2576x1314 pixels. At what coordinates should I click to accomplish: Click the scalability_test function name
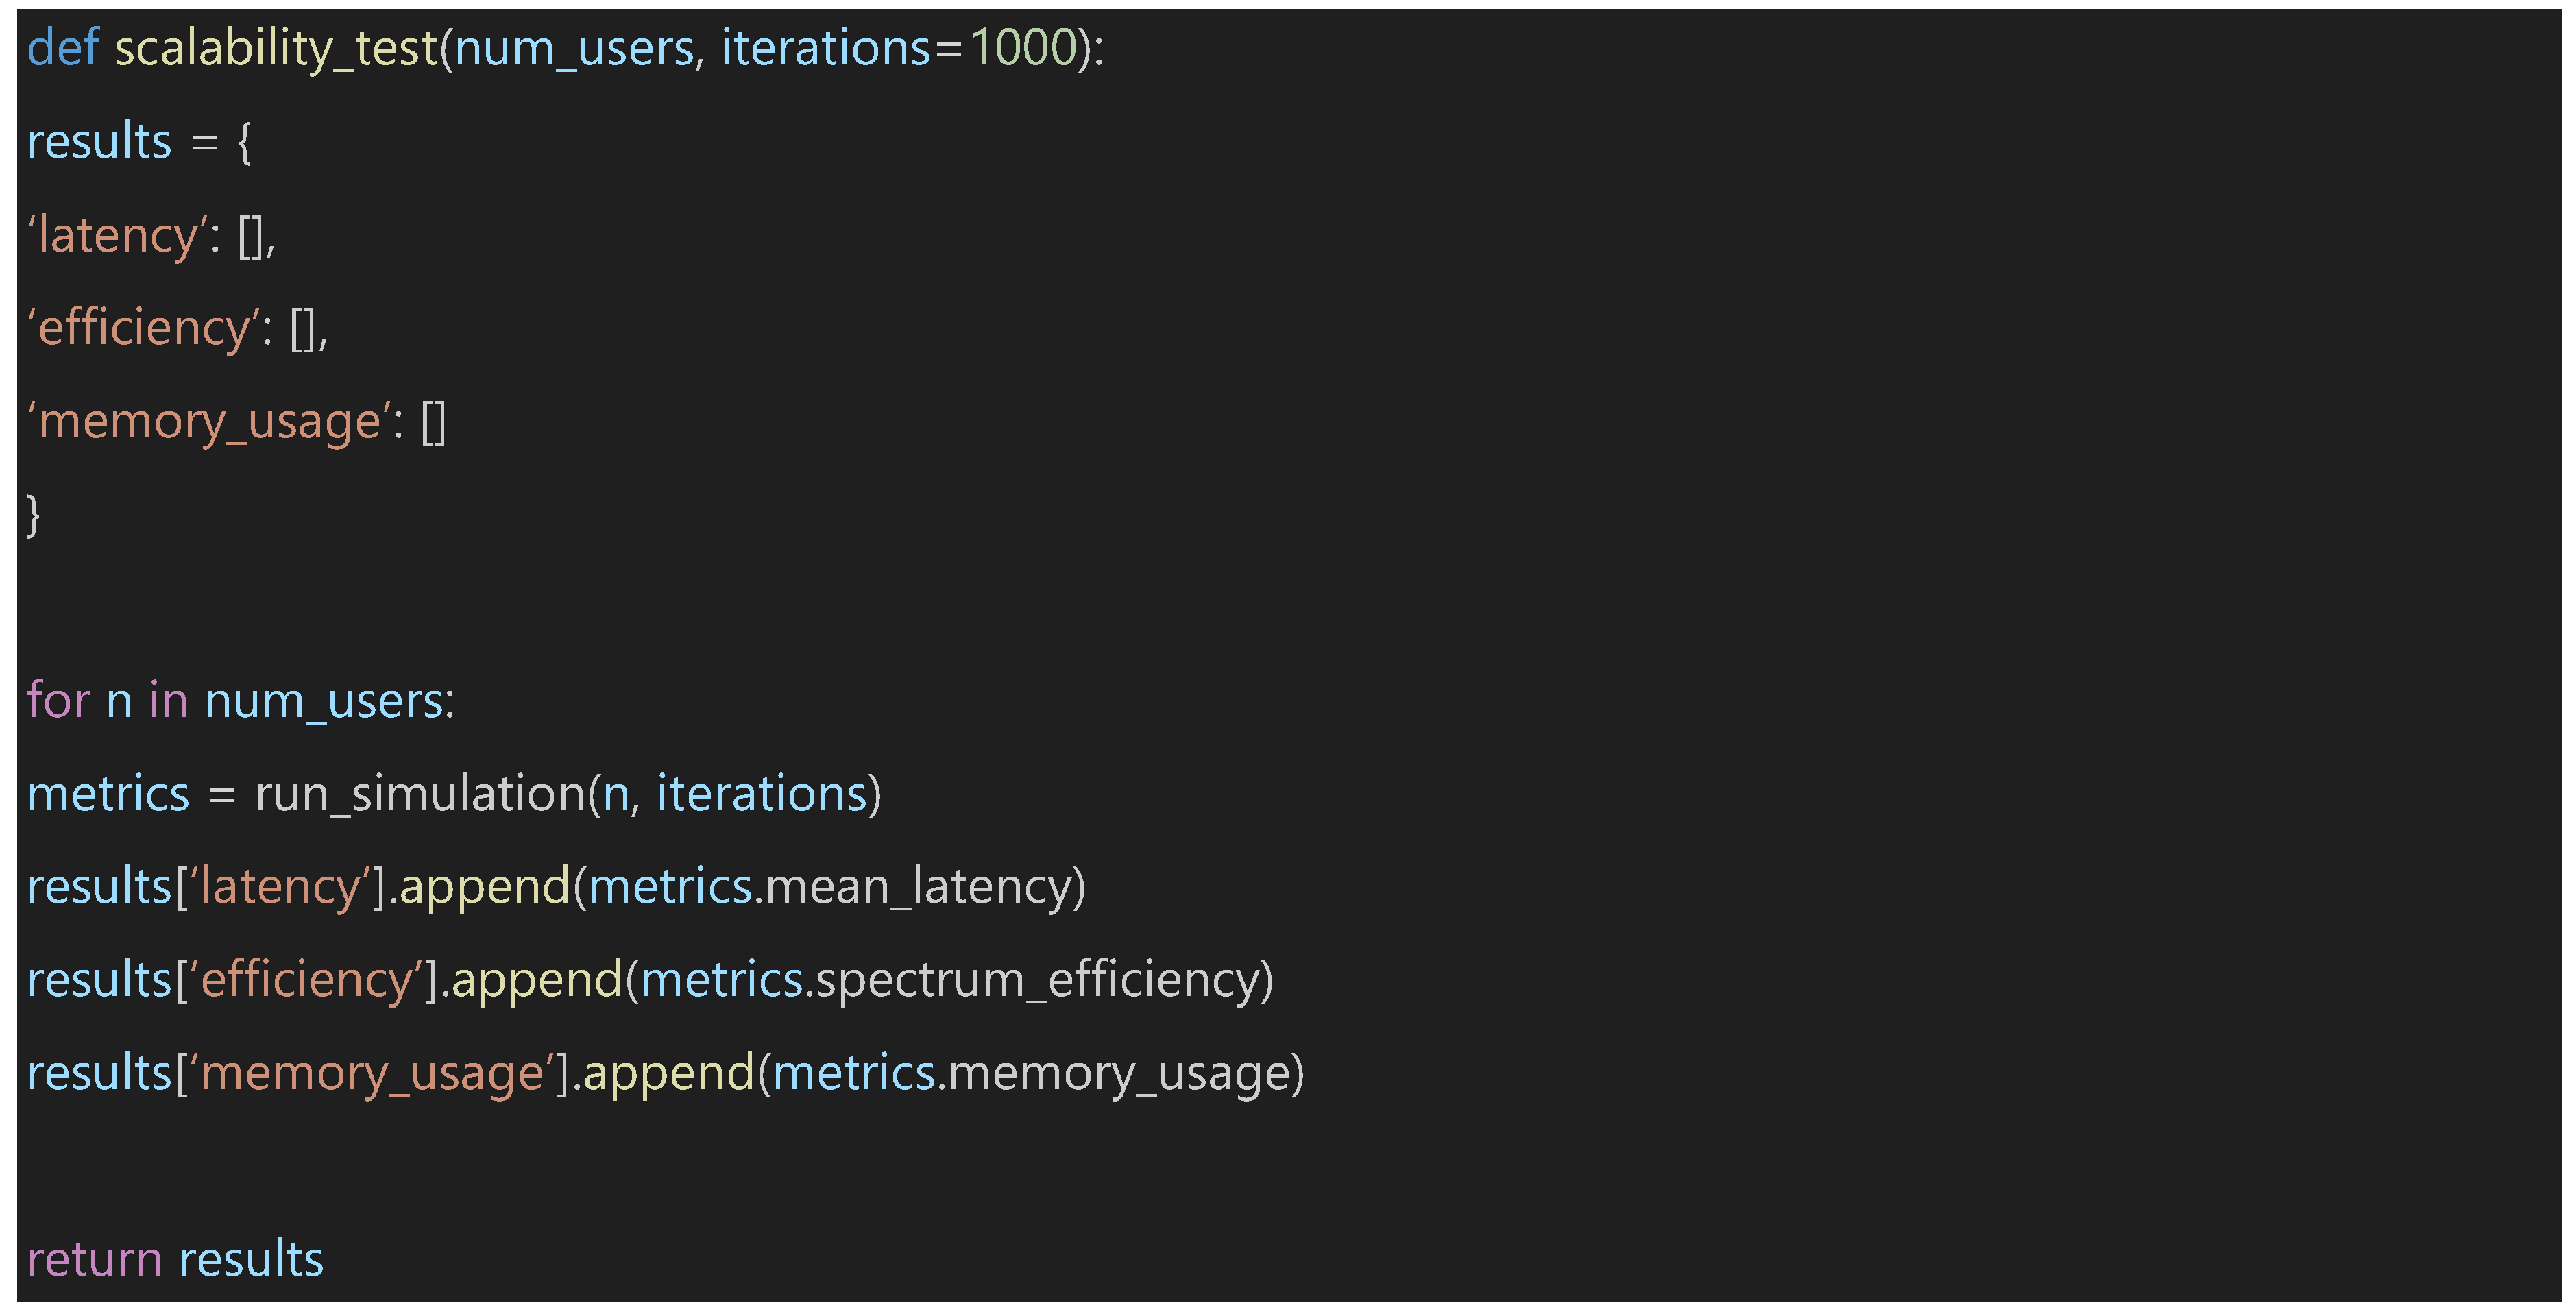(x=276, y=48)
